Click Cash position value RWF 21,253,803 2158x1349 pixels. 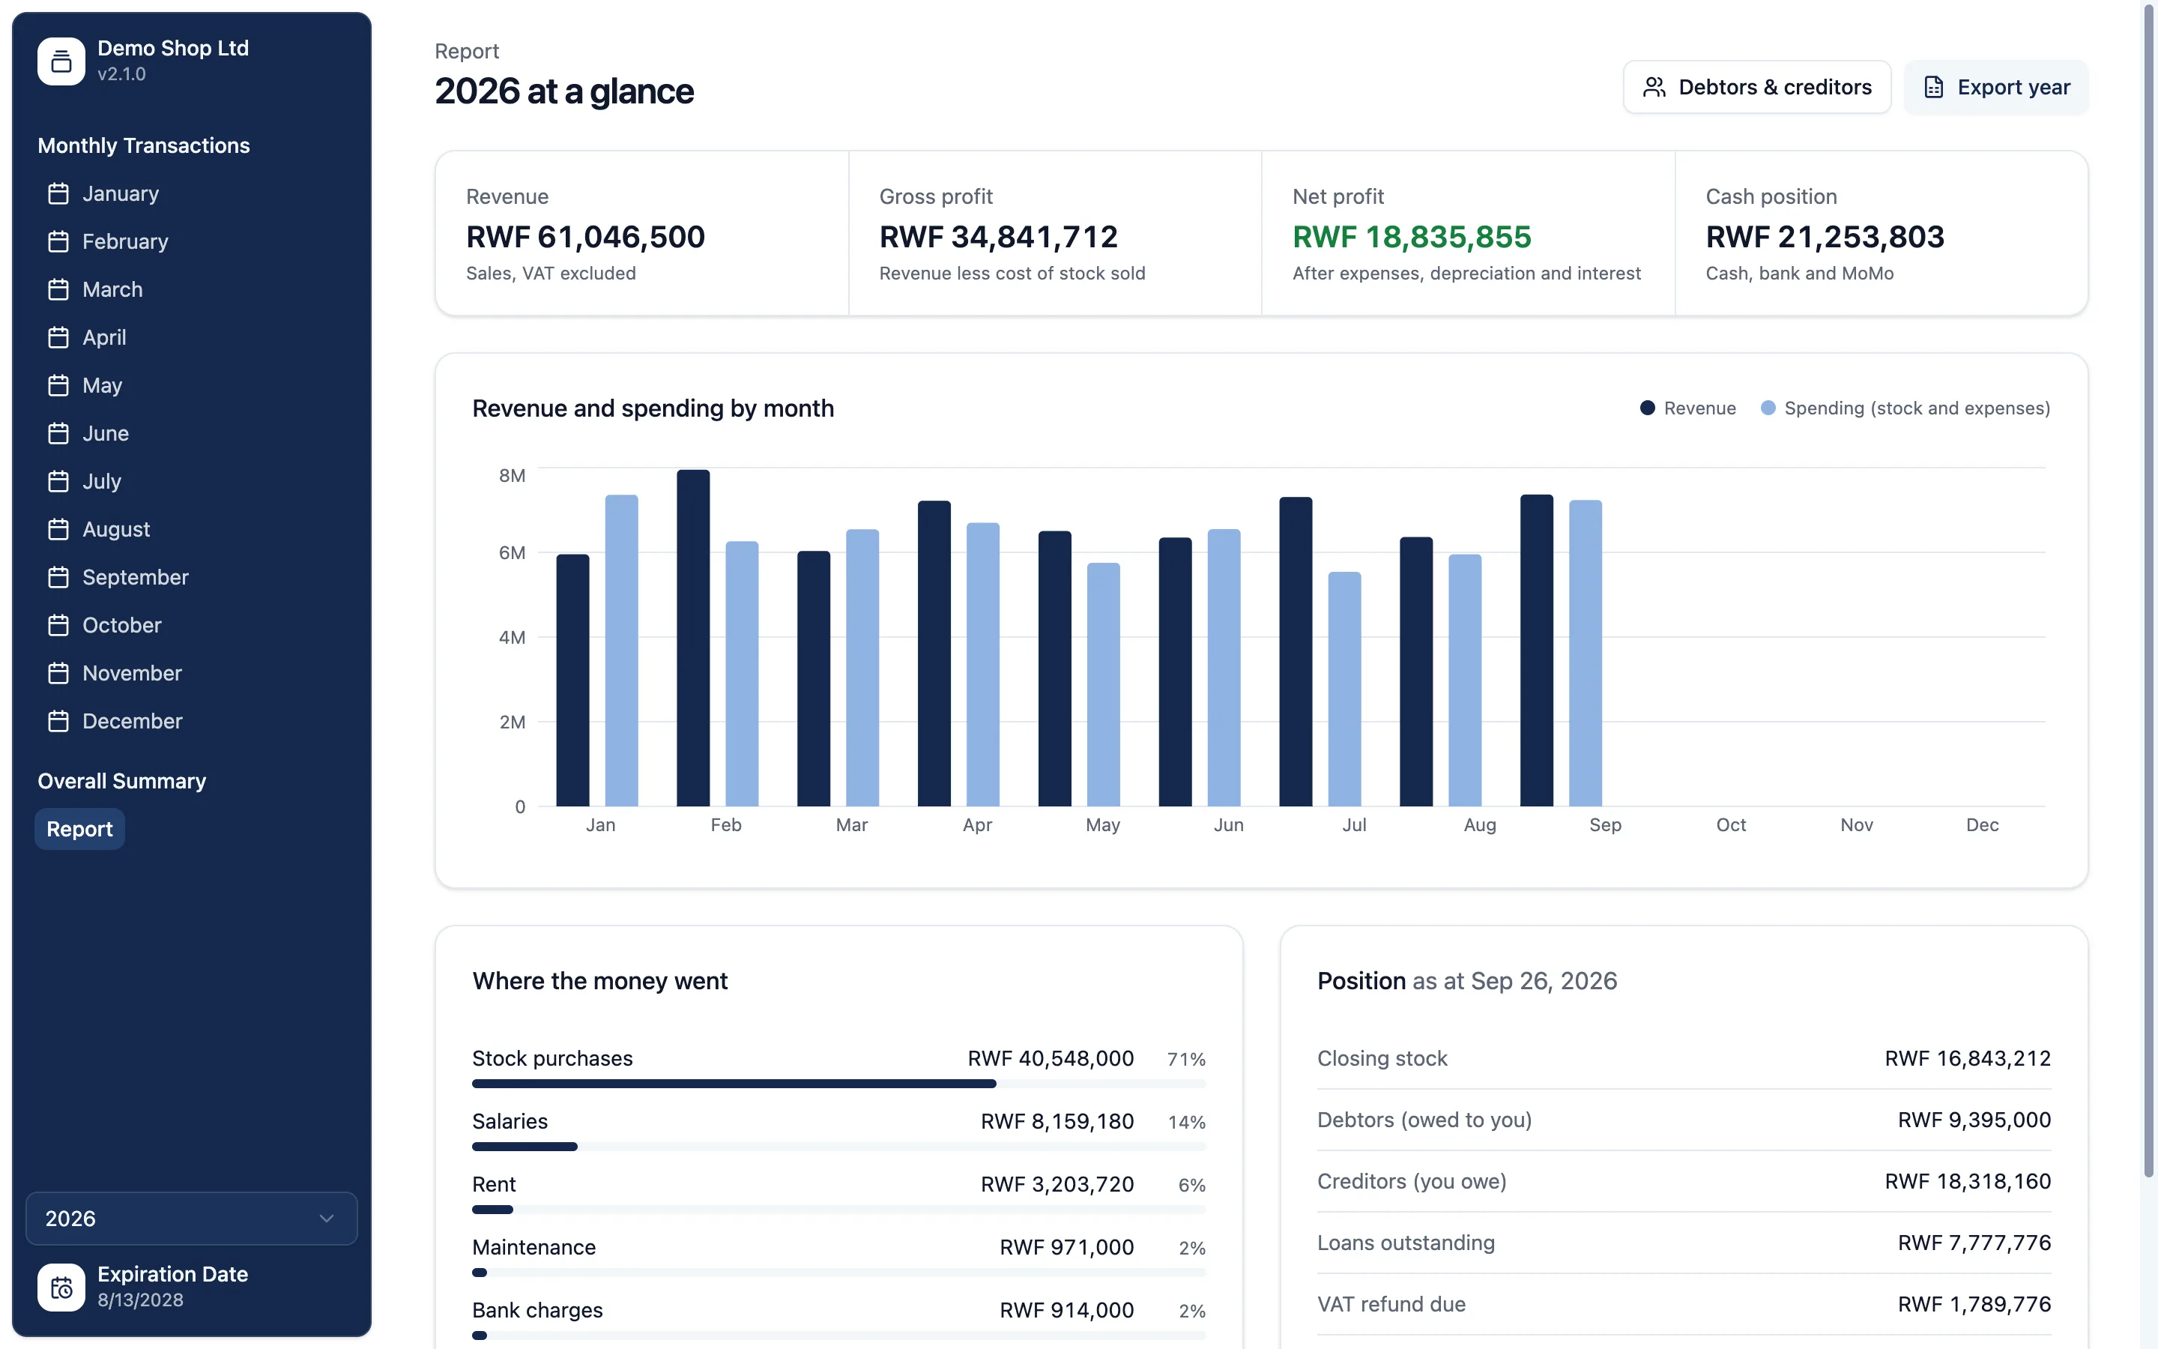(1825, 236)
